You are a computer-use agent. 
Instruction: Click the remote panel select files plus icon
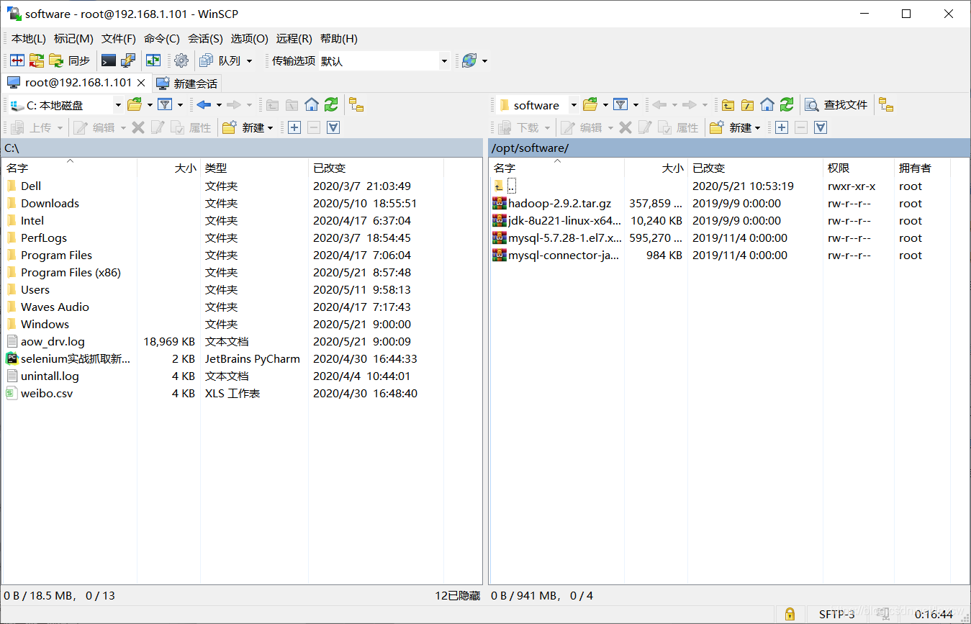[782, 127]
